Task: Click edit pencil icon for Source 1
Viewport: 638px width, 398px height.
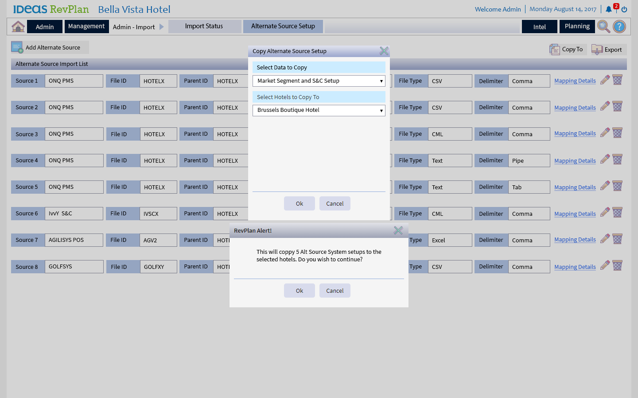Action: coord(605,80)
